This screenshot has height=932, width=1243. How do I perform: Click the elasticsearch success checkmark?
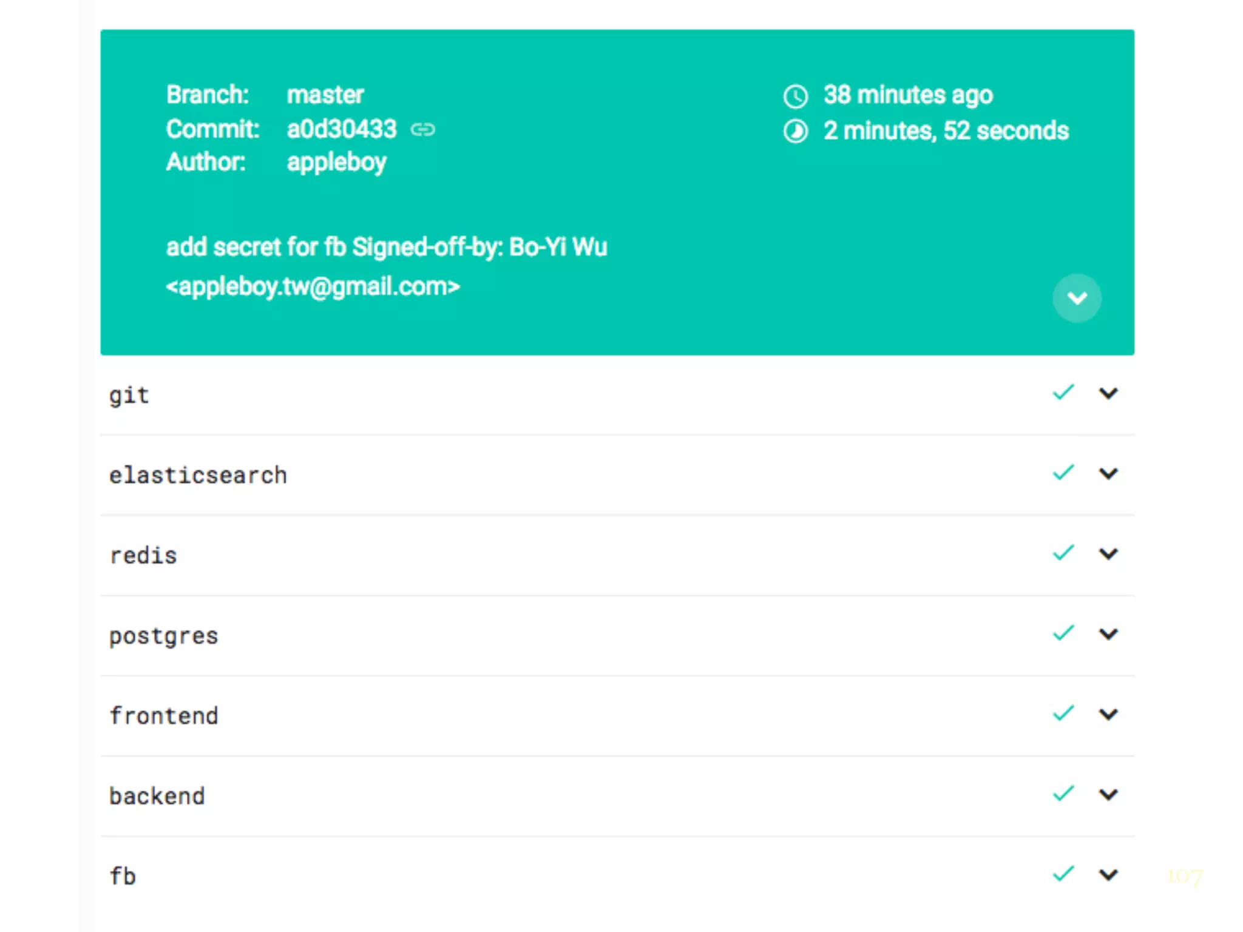tap(1063, 473)
